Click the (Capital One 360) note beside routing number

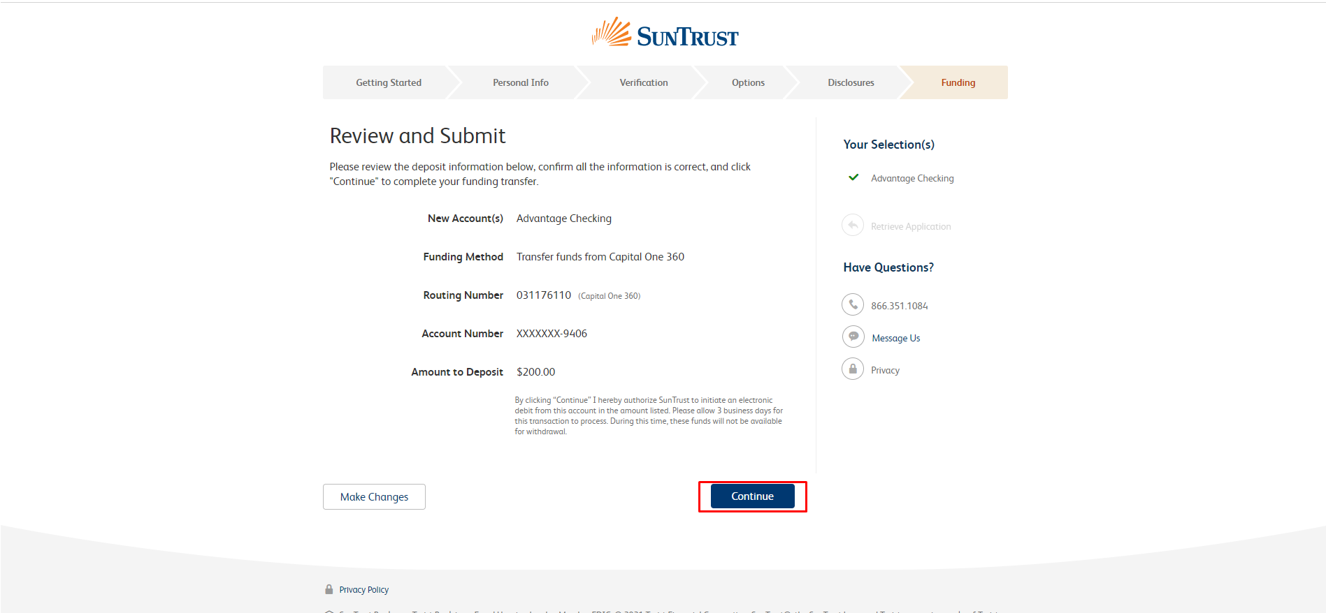click(610, 296)
